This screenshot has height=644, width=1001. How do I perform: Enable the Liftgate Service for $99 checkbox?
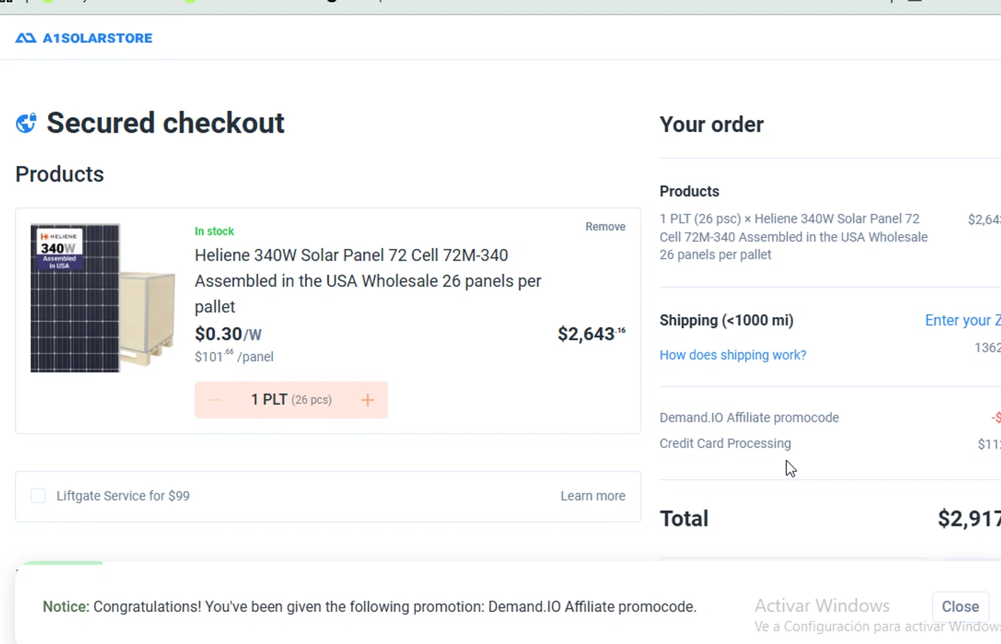pyautogui.click(x=38, y=496)
